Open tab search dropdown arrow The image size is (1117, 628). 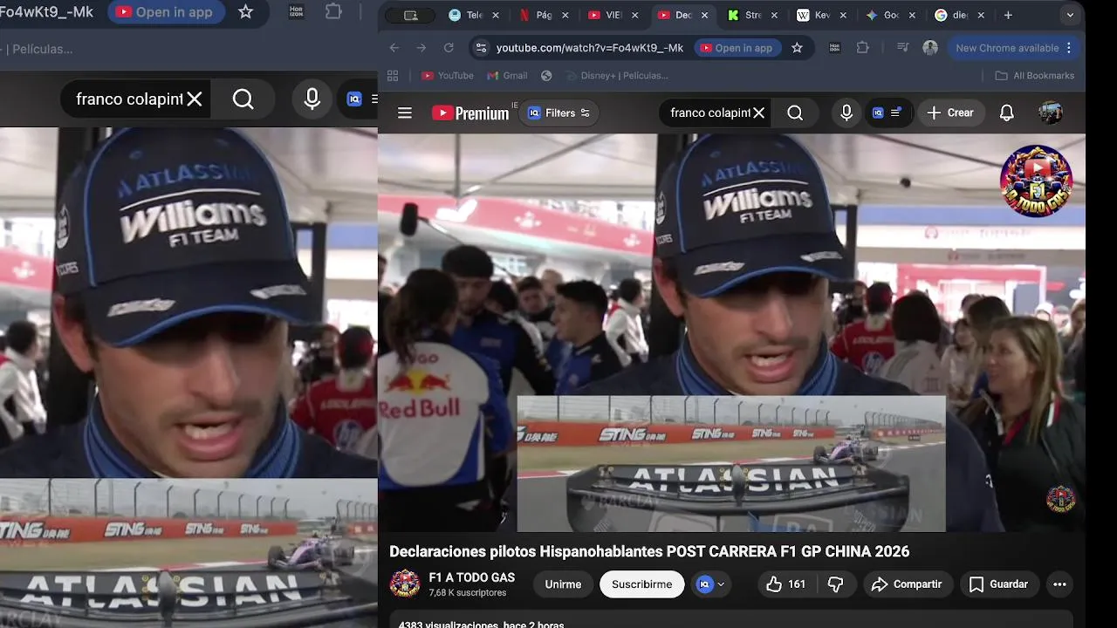[1070, 16]
